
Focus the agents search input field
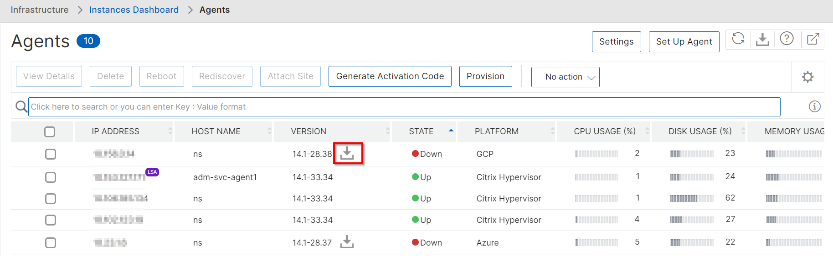tap(404, 106)
